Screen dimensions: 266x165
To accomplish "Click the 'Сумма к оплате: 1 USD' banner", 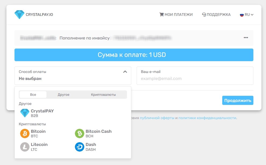I will tap(134, 55).
